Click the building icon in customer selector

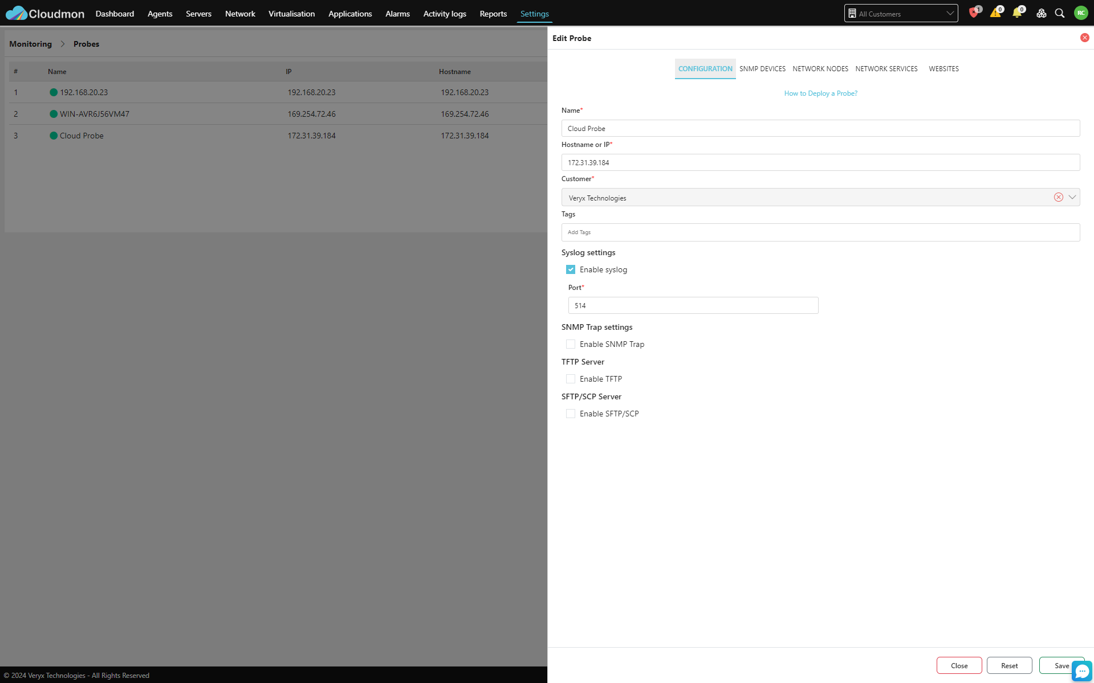click(x=852, y=13)
